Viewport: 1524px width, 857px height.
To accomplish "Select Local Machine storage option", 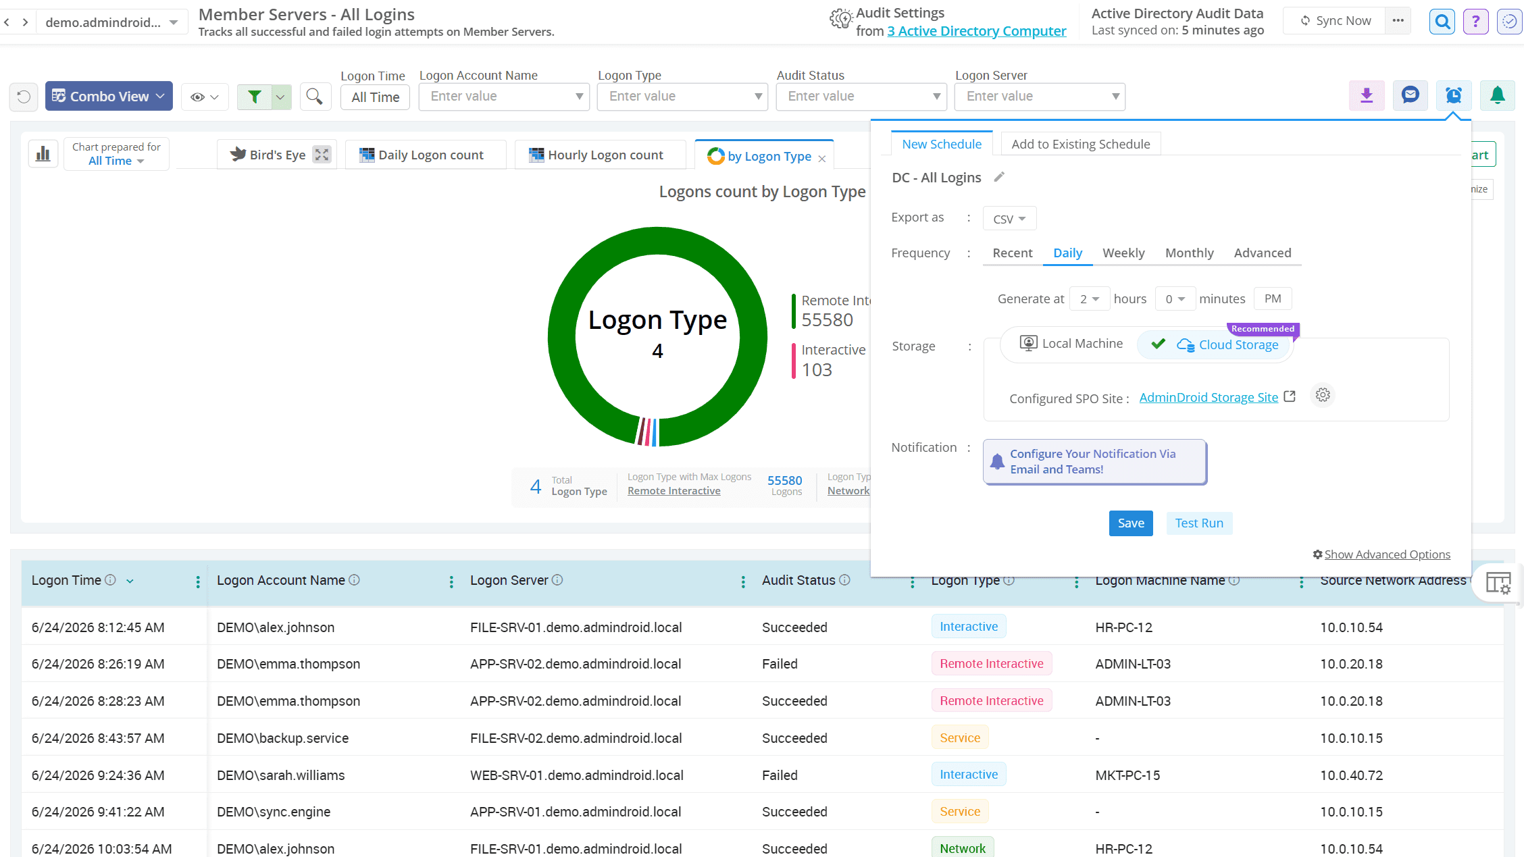I will (x=1071, y=344).
